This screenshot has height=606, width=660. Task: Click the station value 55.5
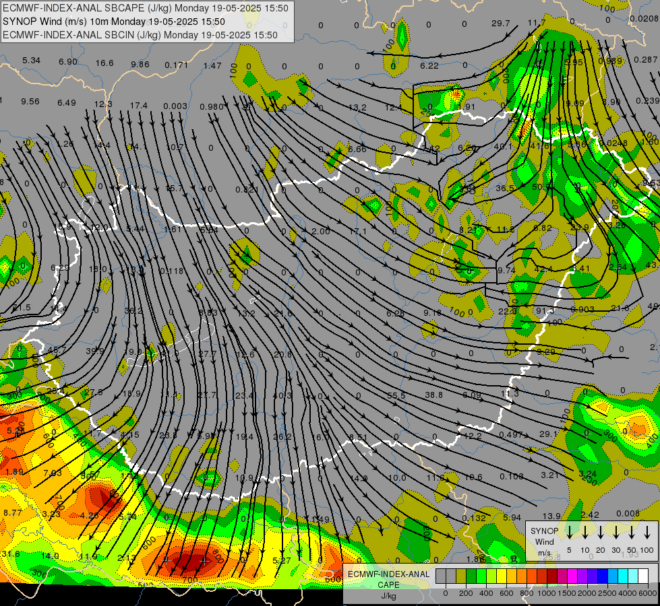pos(396,396)
